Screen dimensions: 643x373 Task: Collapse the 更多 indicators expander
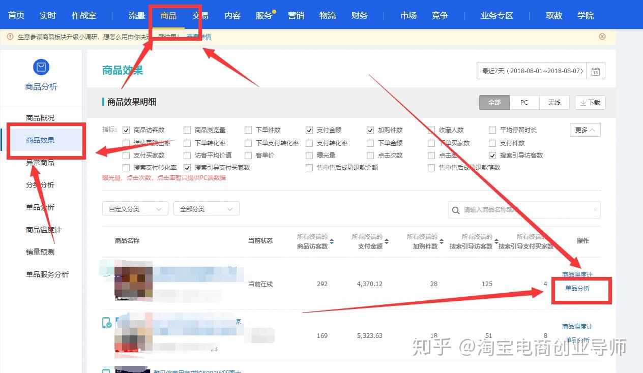[585, 130]
